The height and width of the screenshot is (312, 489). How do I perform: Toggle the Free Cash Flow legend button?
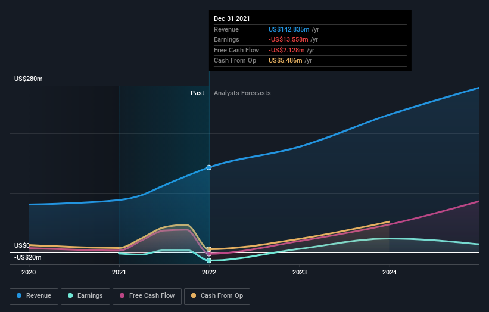pyautogui.click(x=147, y=296)
